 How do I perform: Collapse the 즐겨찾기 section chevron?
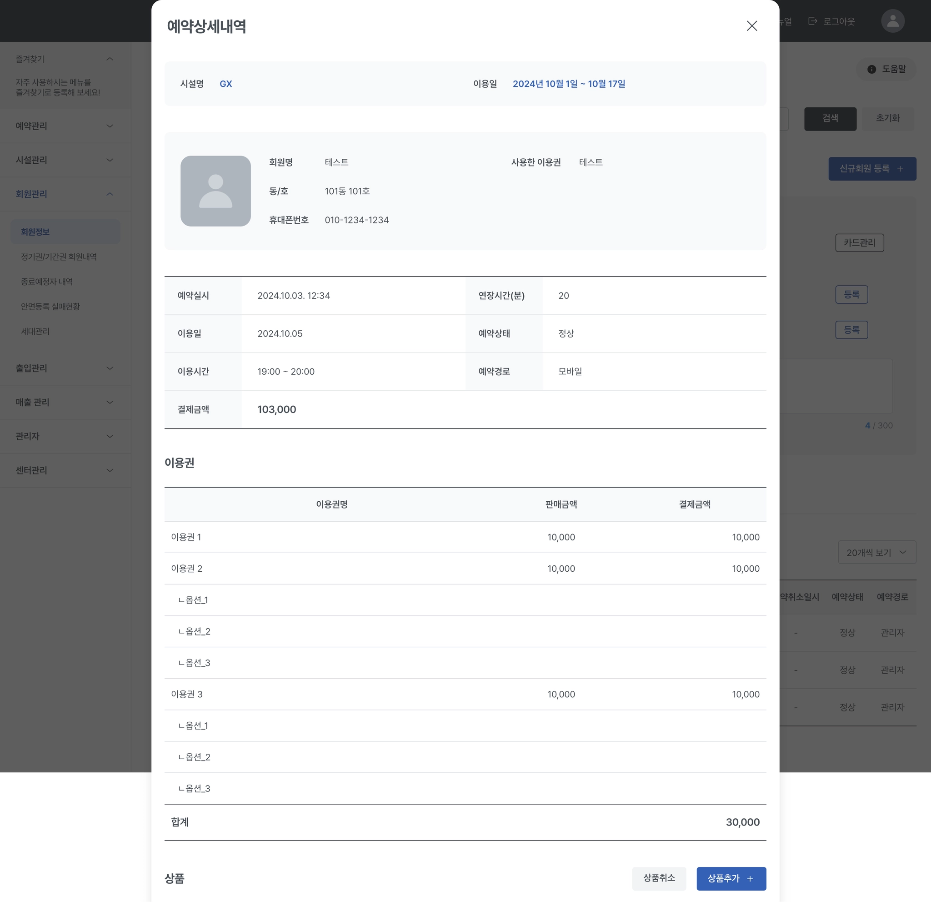tap(110, 59)
